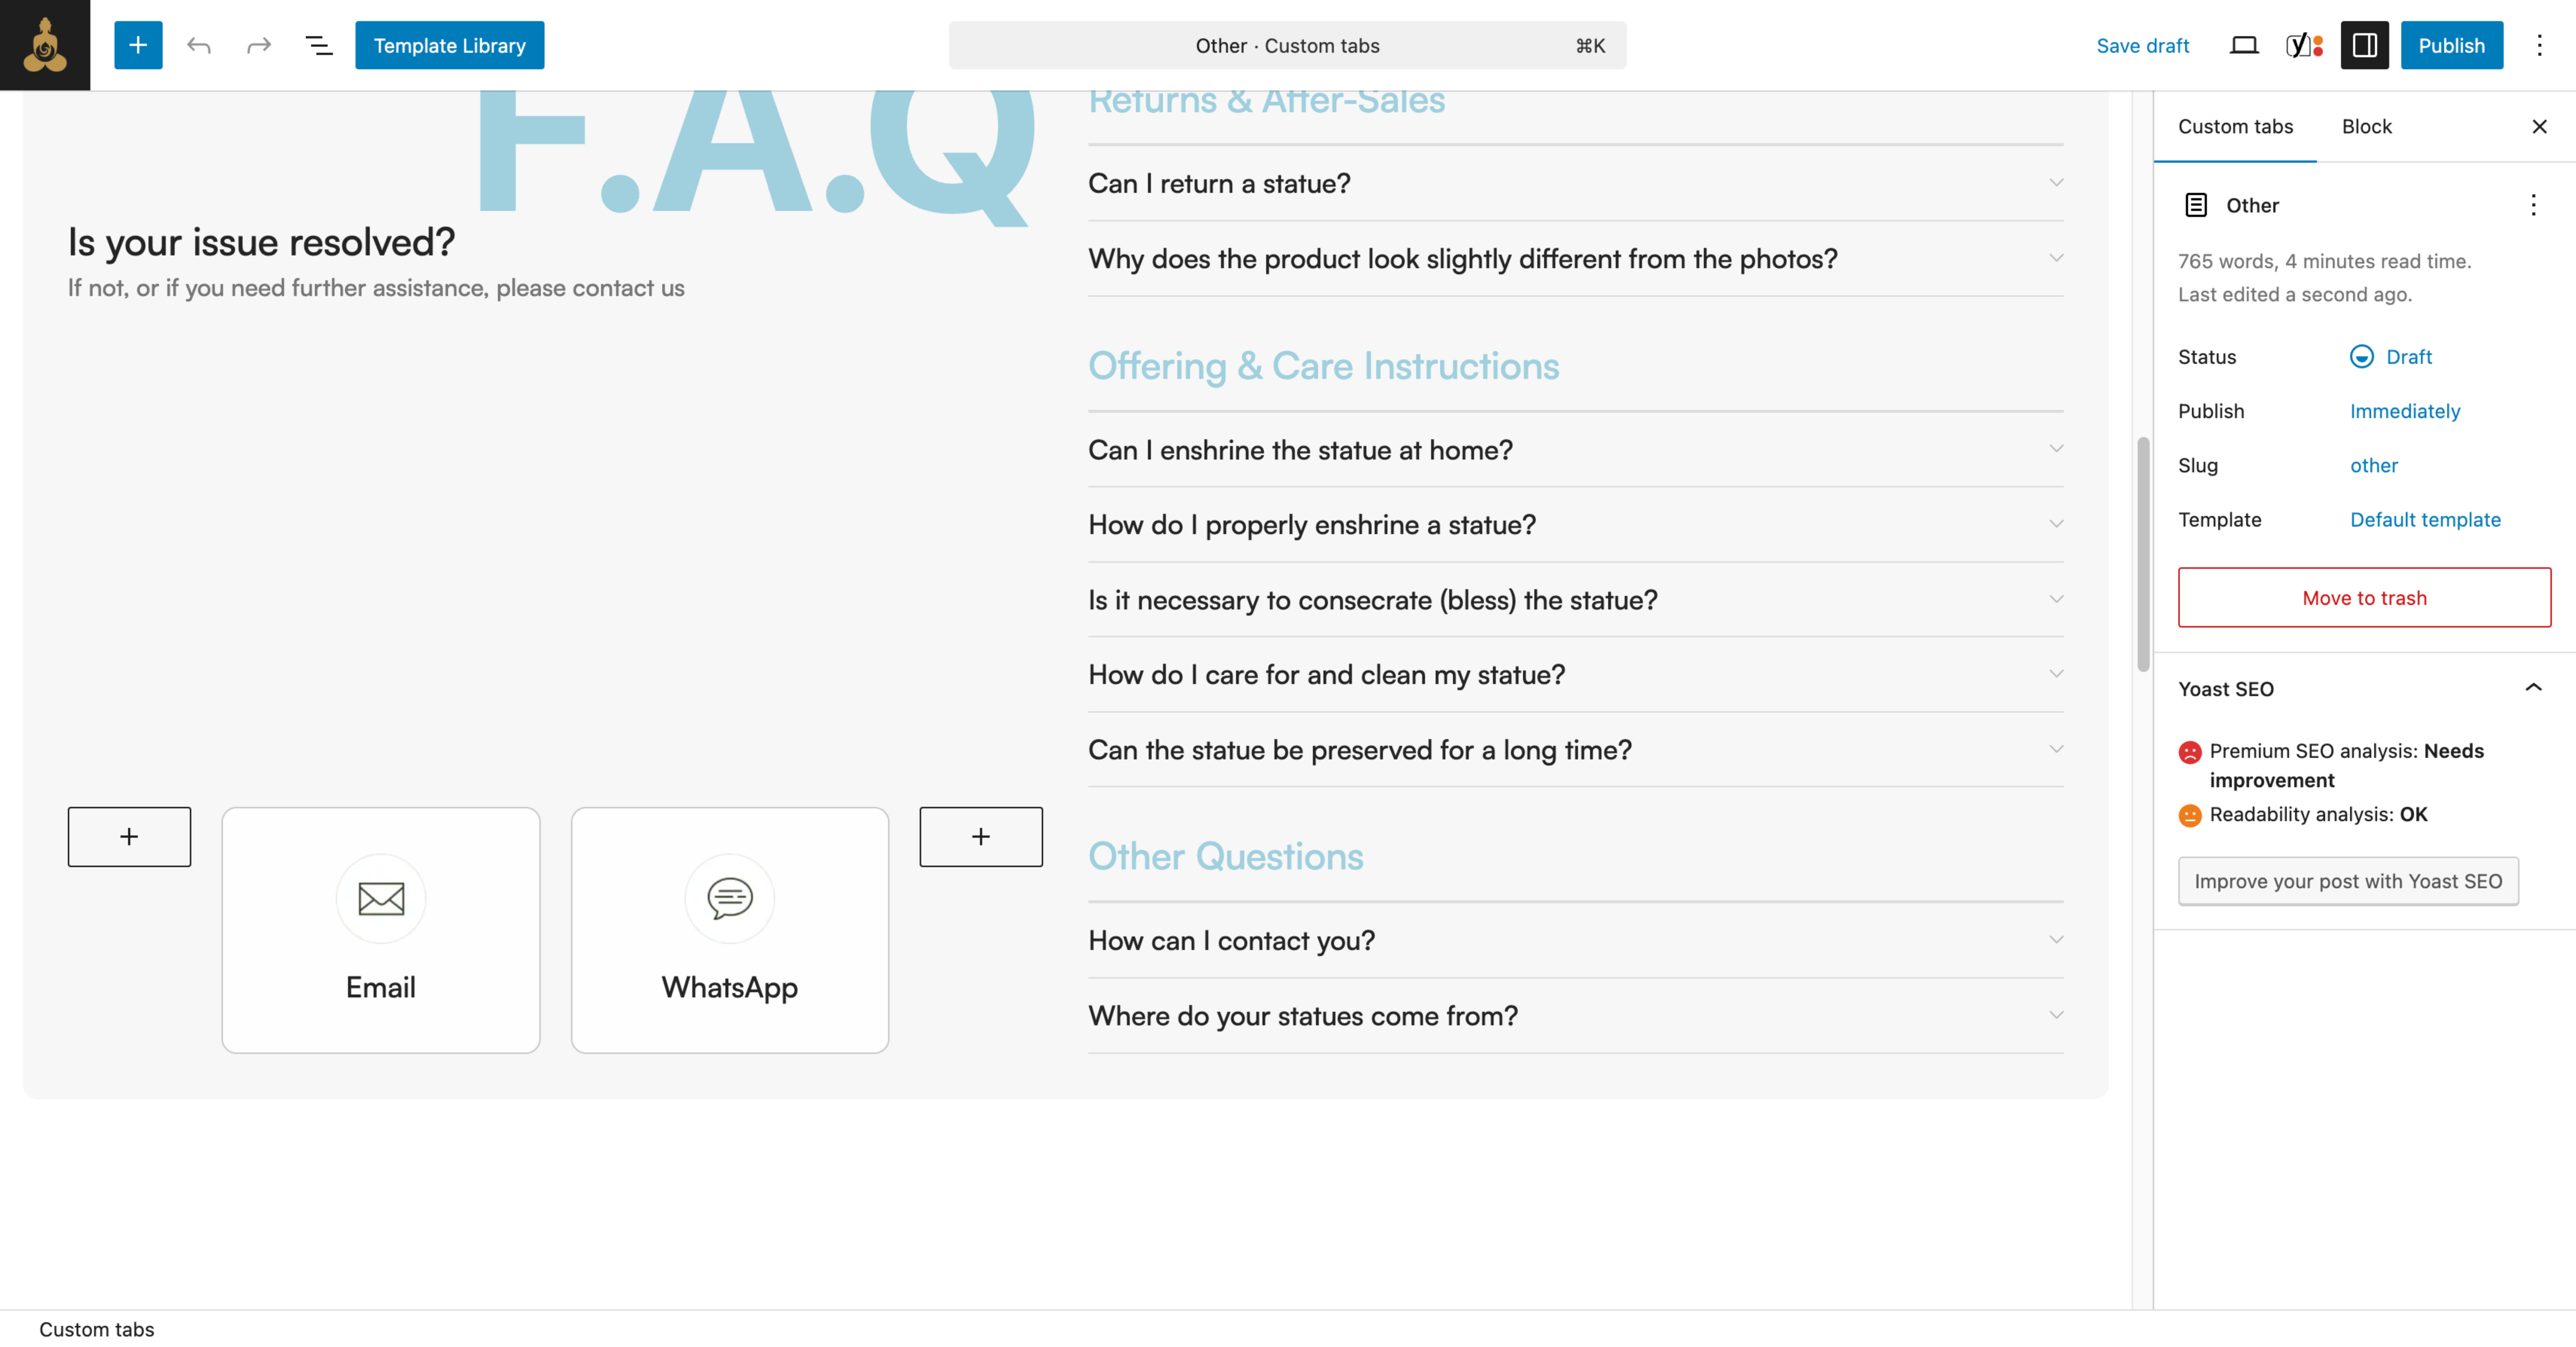Click the Email envelope icon card
The height and width of the screenshot is (1347, 2576).
pos(381,930)
